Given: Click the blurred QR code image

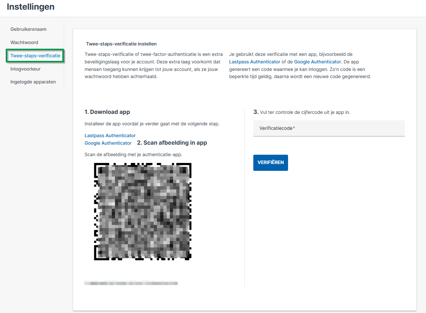Looking at the screenshot, I should point(143,211).
